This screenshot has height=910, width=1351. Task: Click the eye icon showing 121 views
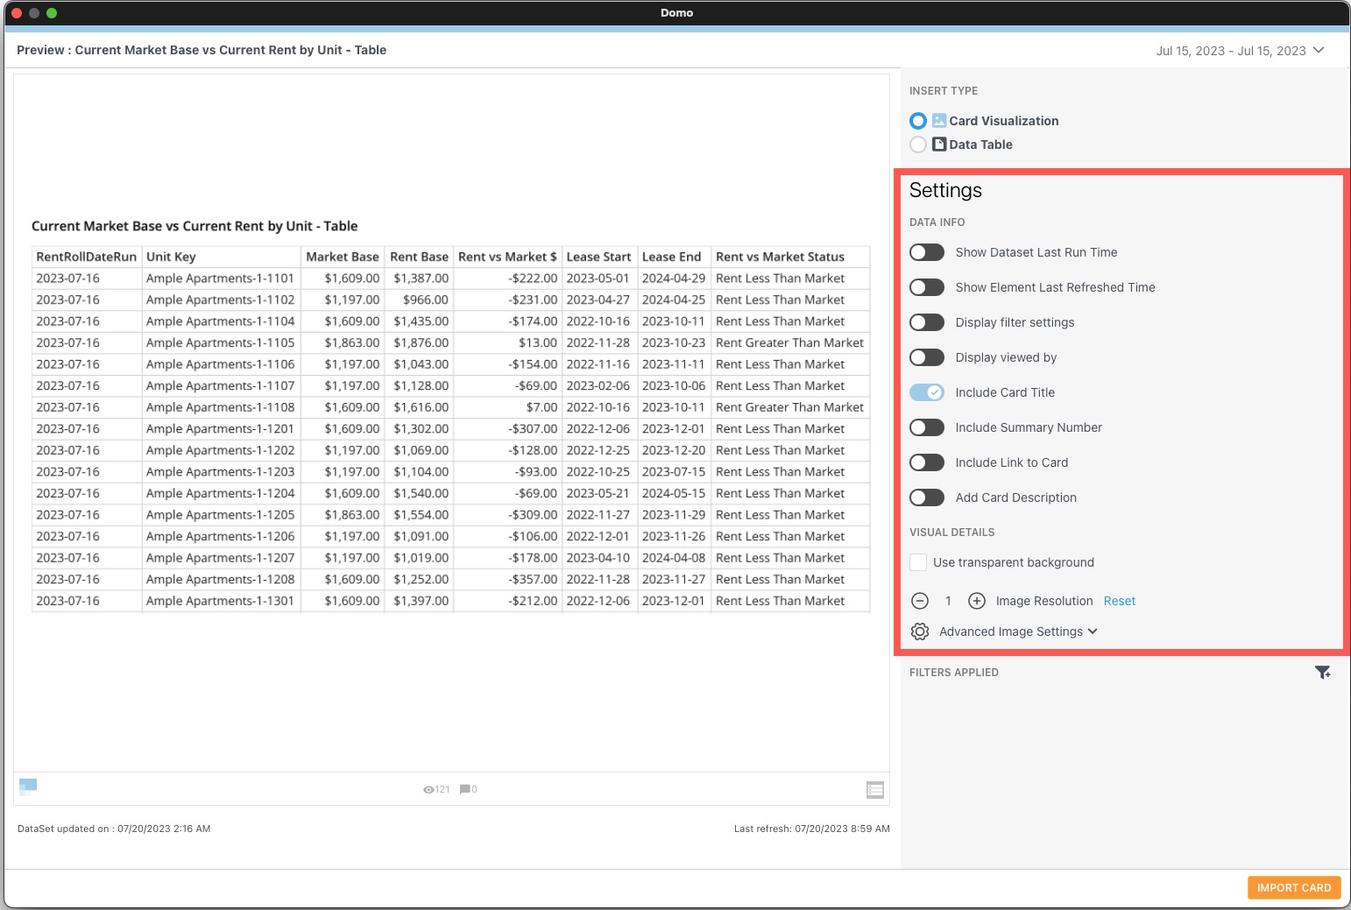(x=428, y=788)
